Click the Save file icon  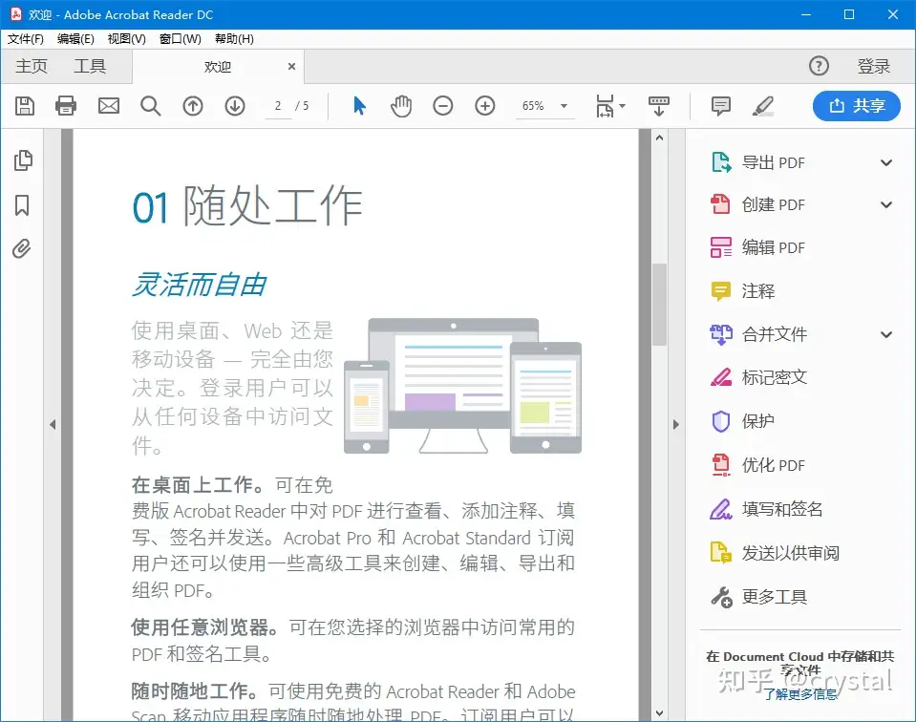coord(25,106)
